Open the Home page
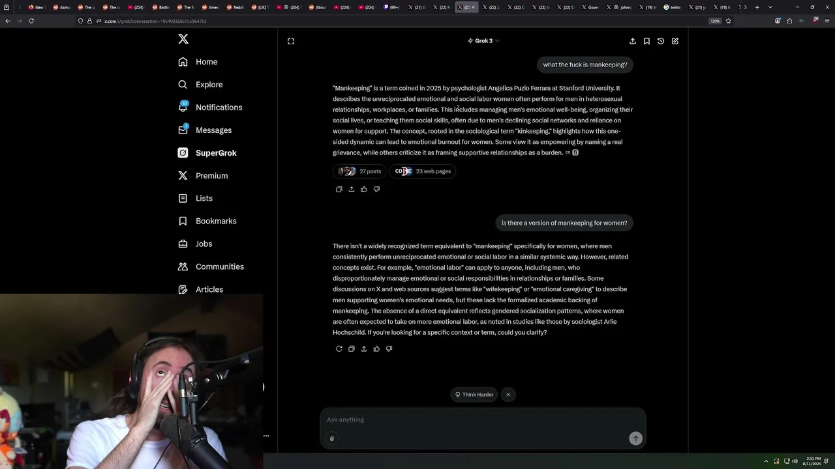Image resolution: width=835 pixels, height=469 pixels. click(198, 62)
